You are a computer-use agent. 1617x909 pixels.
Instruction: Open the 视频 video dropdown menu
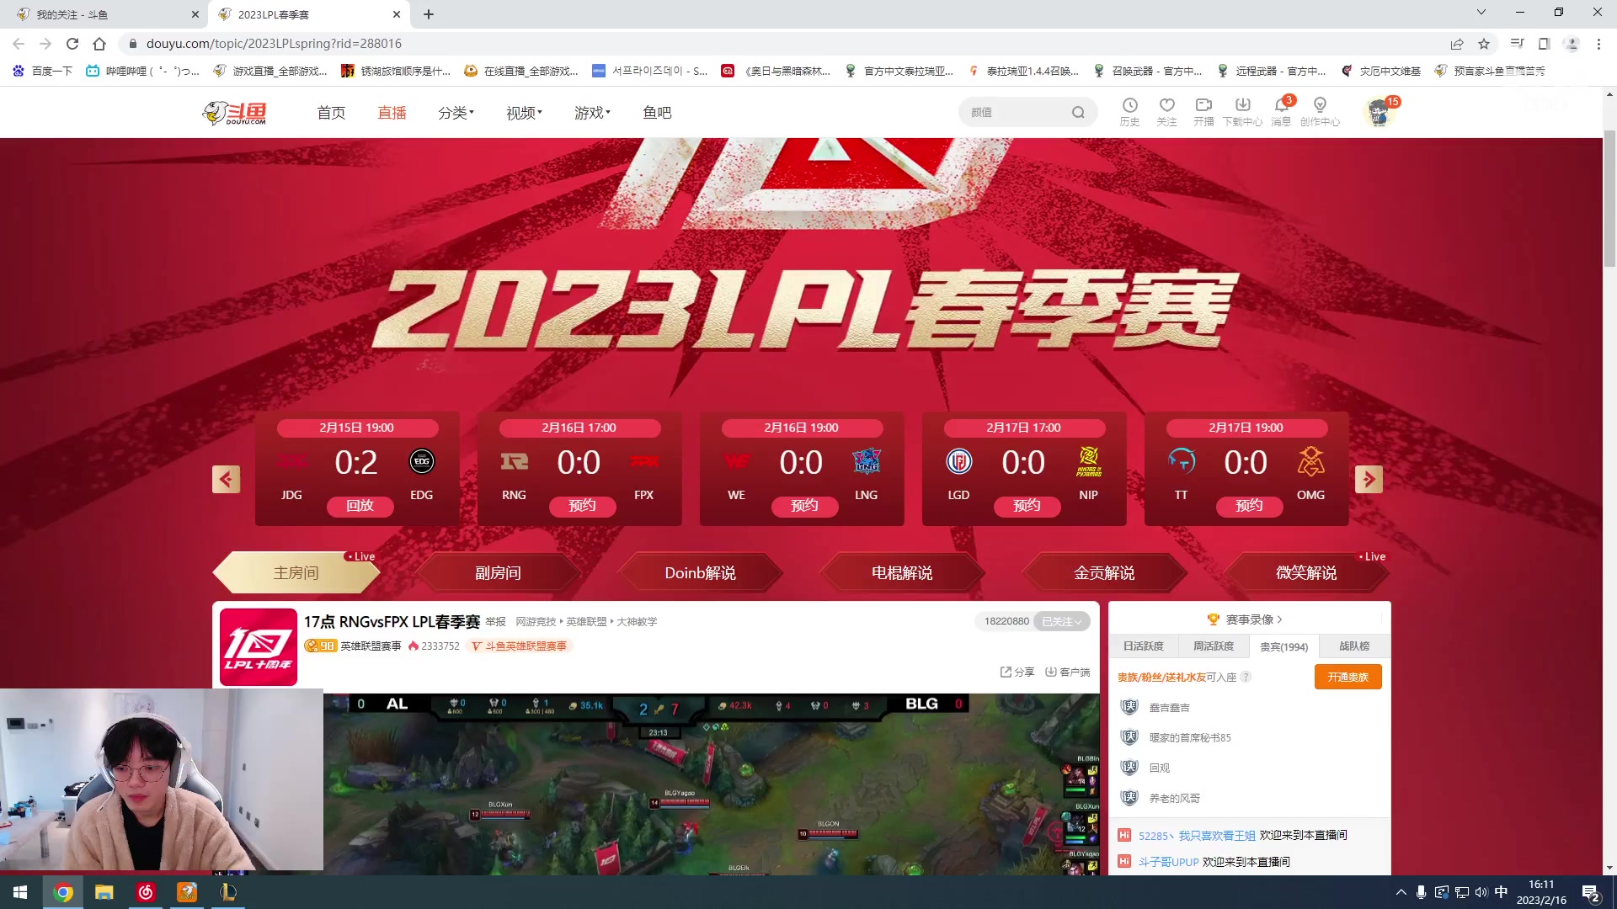coord(522,112)
